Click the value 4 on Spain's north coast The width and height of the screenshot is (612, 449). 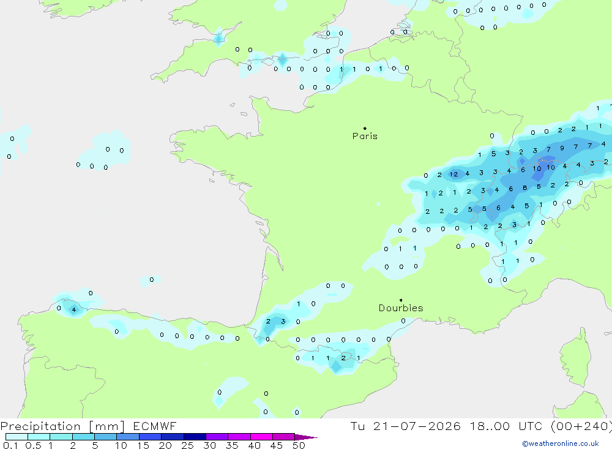point(74,310)
